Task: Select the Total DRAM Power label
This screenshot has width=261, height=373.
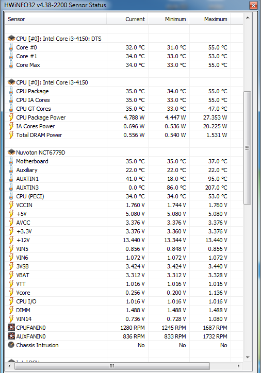Action: tap(39, 135)
